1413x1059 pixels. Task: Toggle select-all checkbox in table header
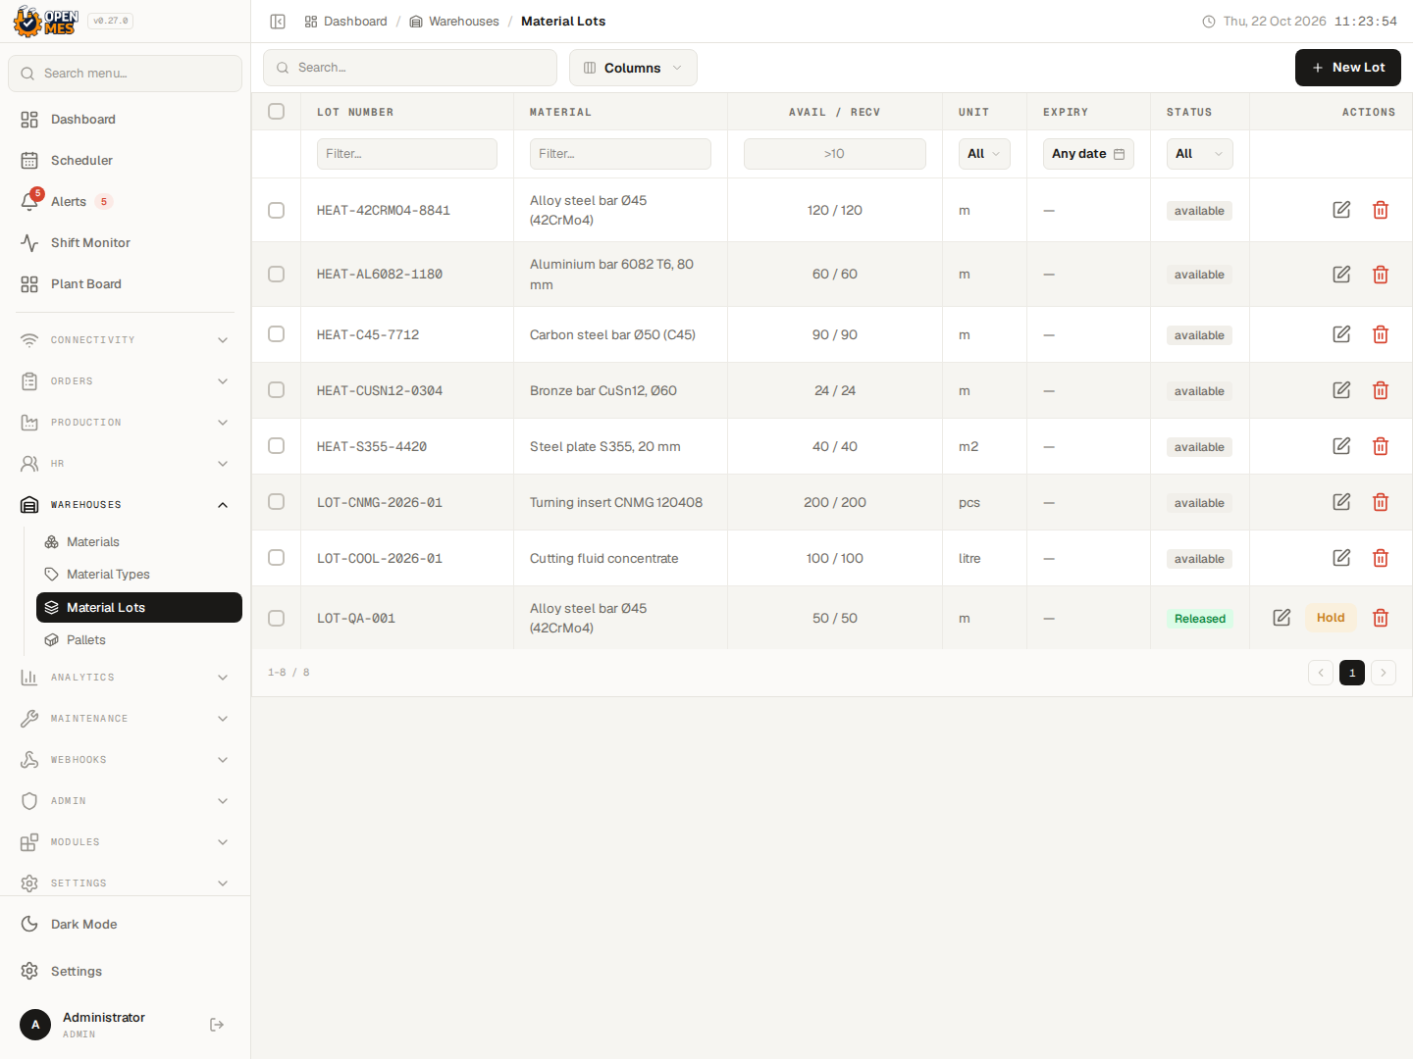coord(277,112)
